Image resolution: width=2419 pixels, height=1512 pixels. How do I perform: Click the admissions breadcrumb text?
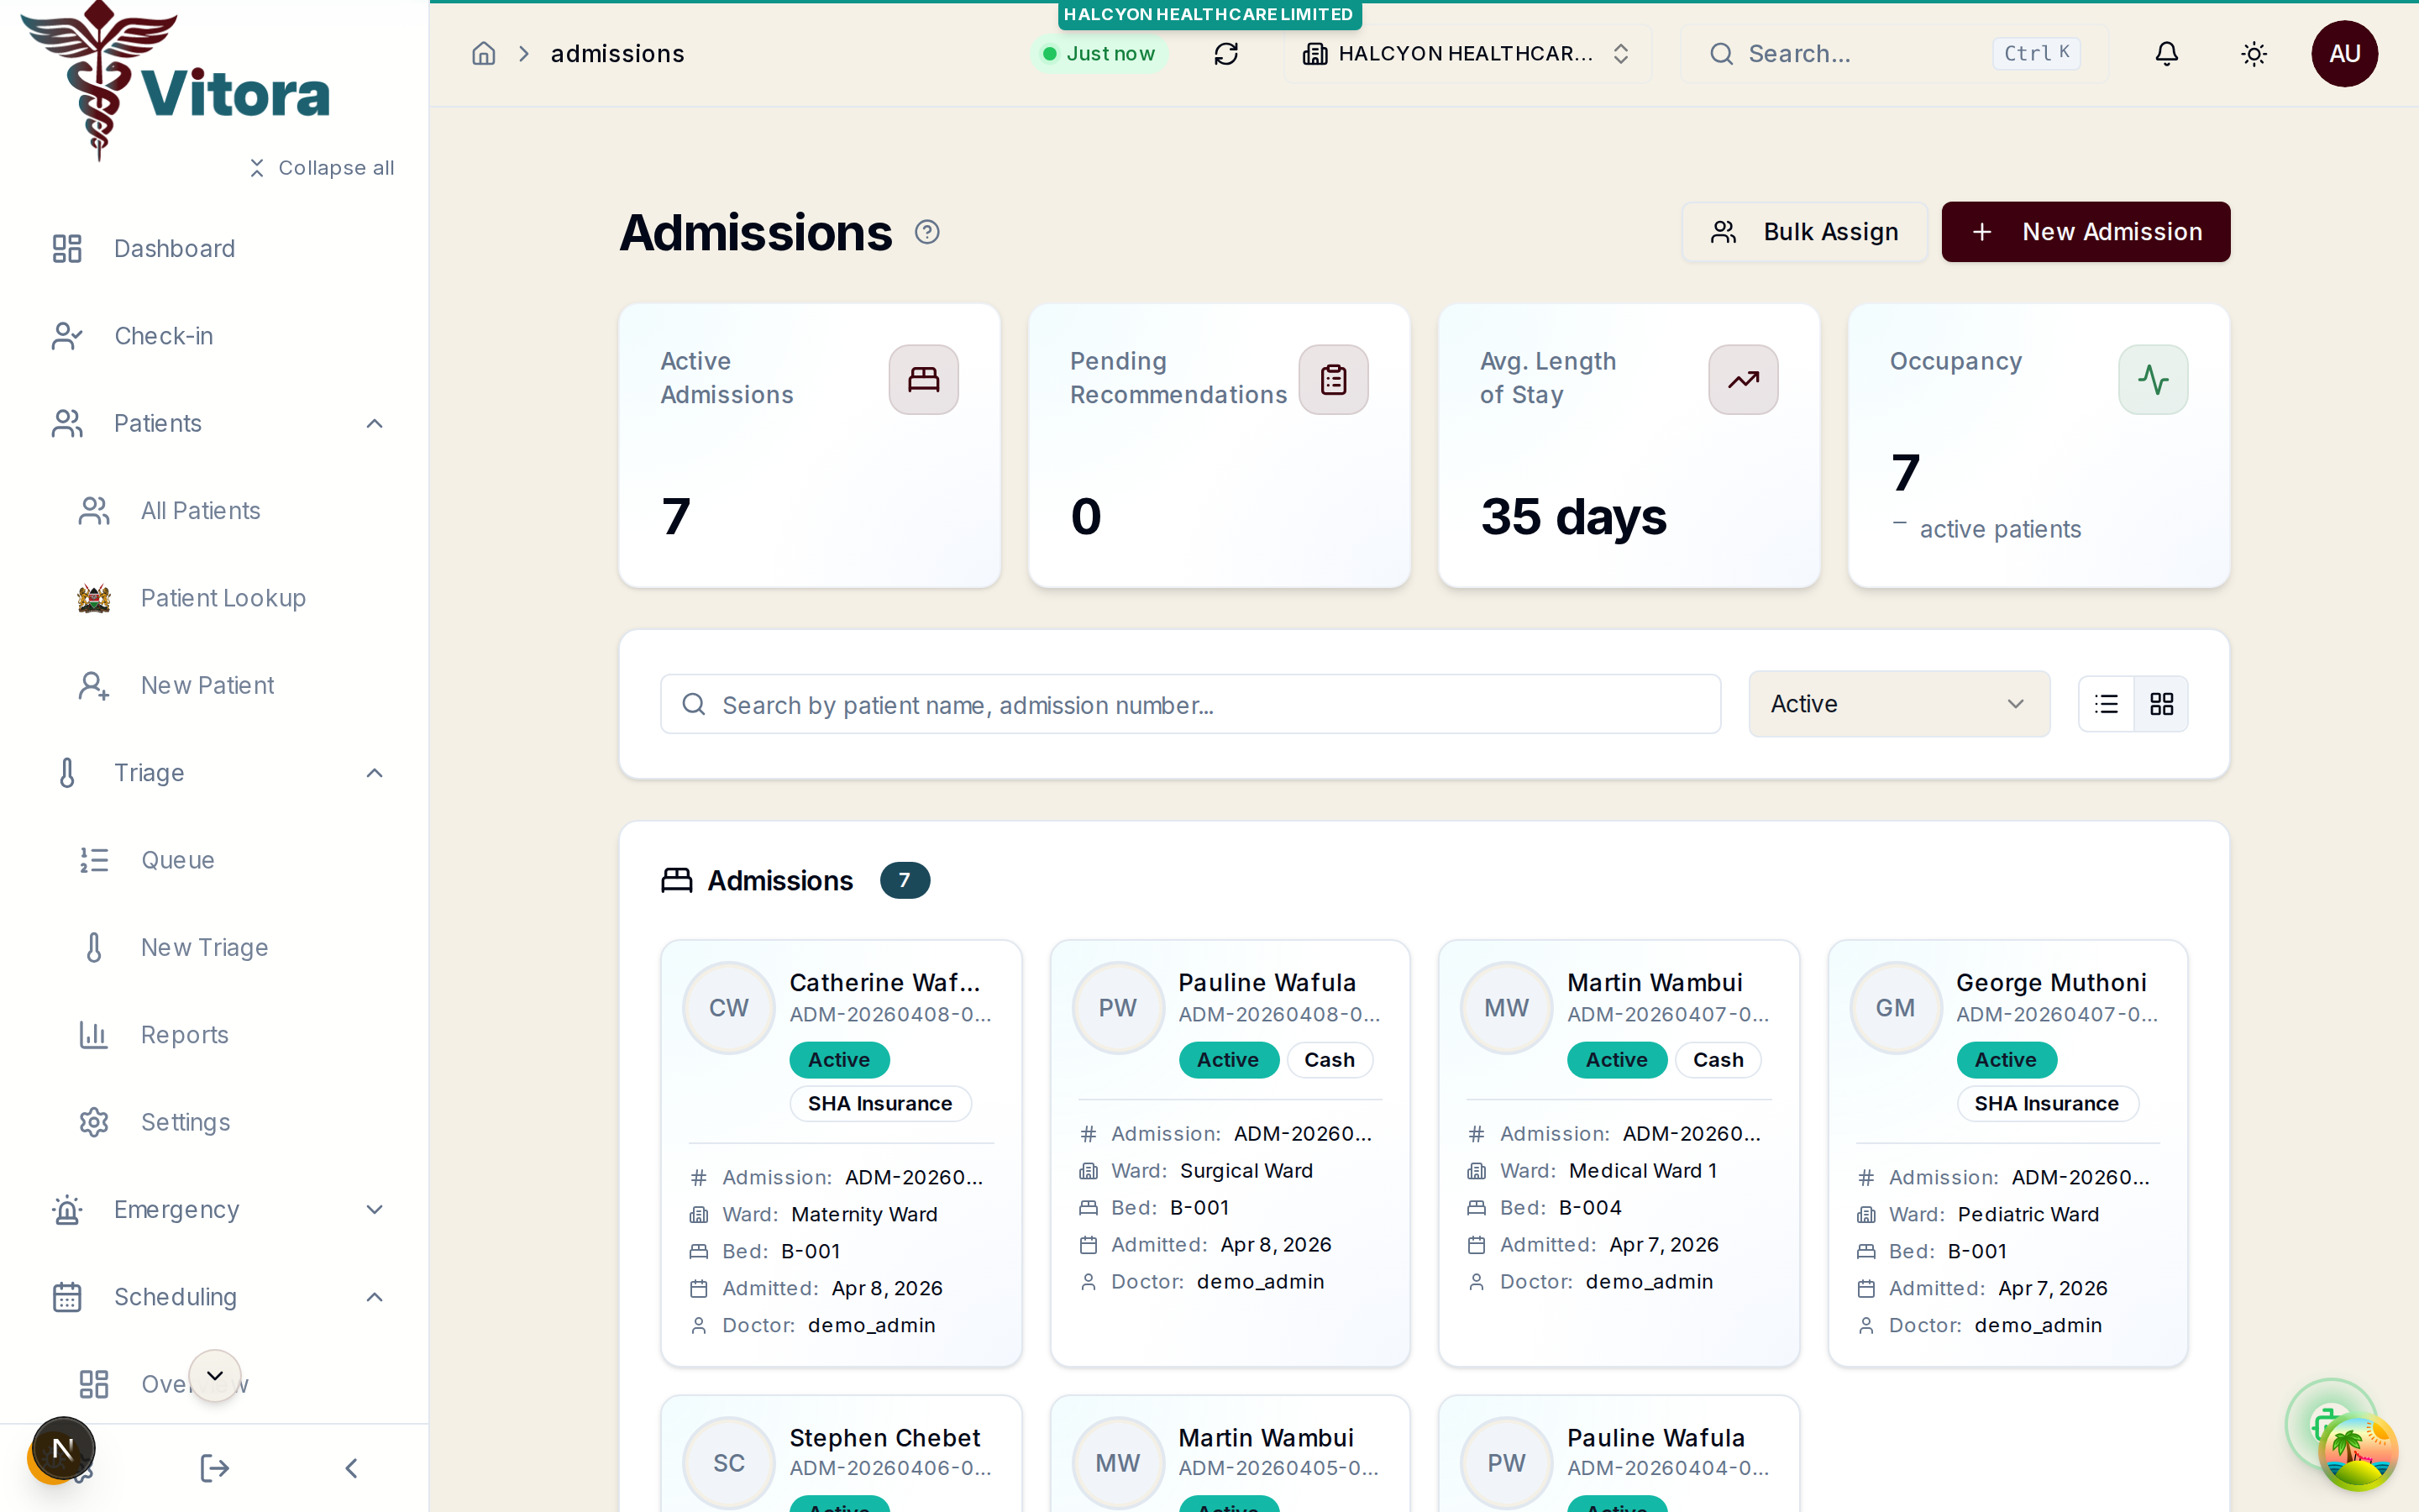click(617, 54)
